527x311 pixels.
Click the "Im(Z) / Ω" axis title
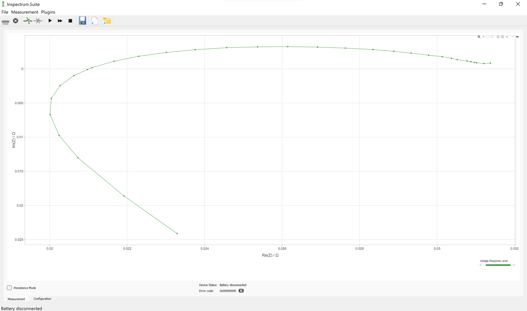pyautogui.click(x=14, y=140)
